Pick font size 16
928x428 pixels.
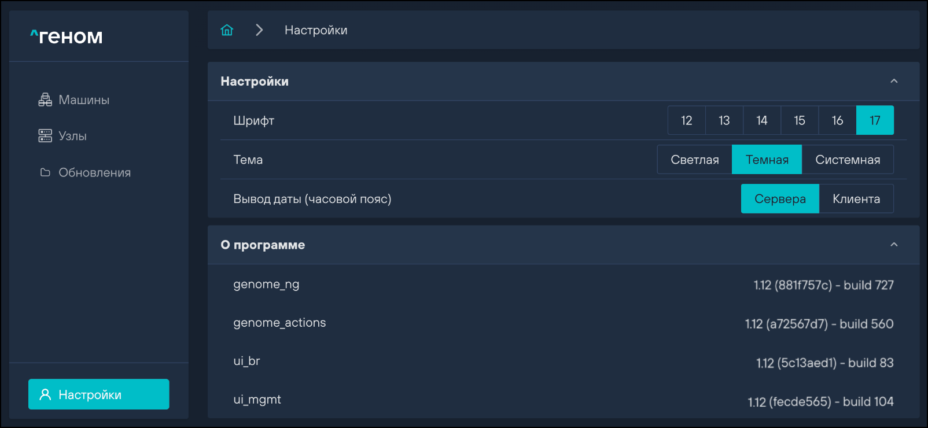click(x=837, y=120)
